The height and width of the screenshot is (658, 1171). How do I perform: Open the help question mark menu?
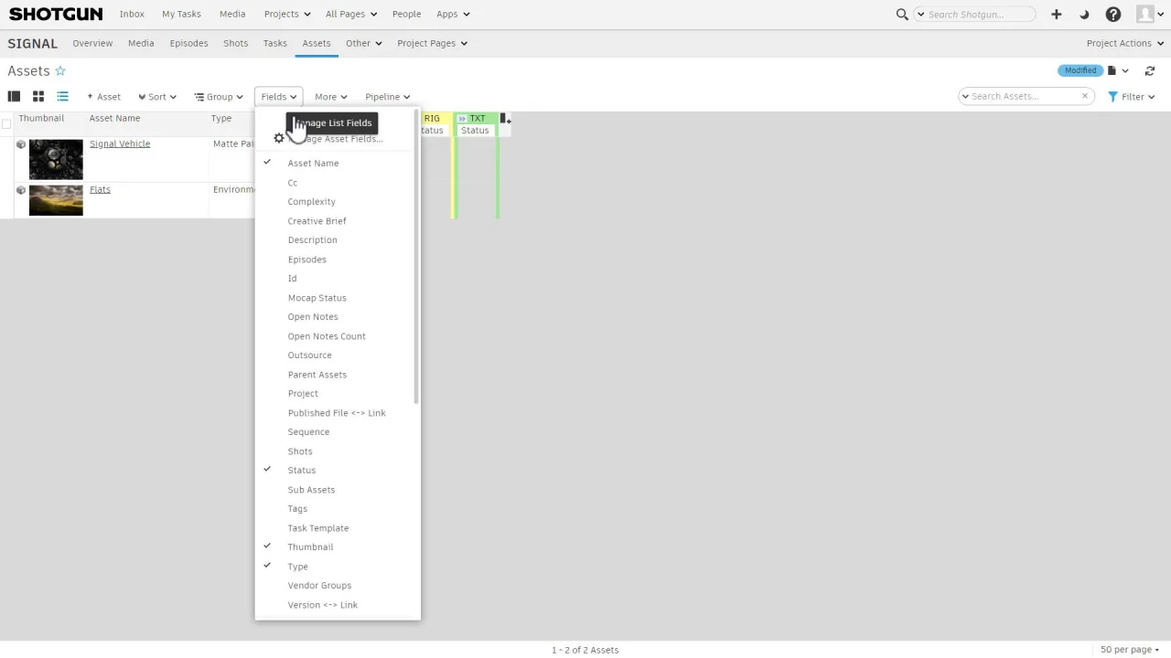(1113, 14)
